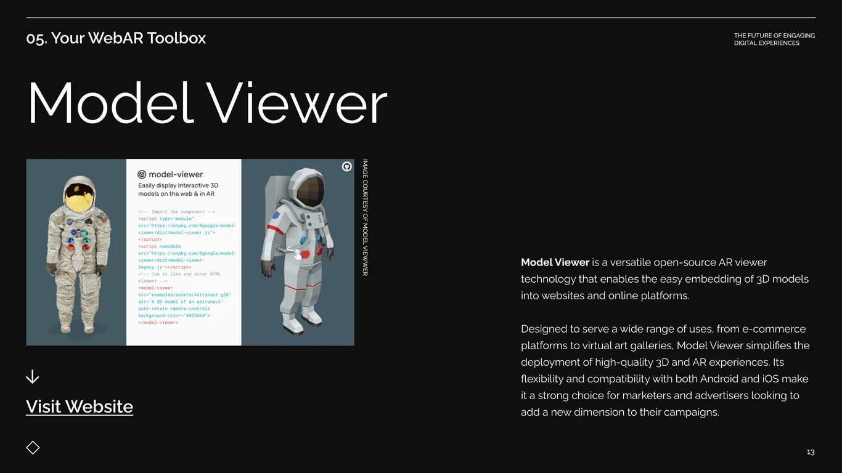Click the GitHub icon in the image corner
Screen dimensions: 842x473
click(x=346, y=167)
